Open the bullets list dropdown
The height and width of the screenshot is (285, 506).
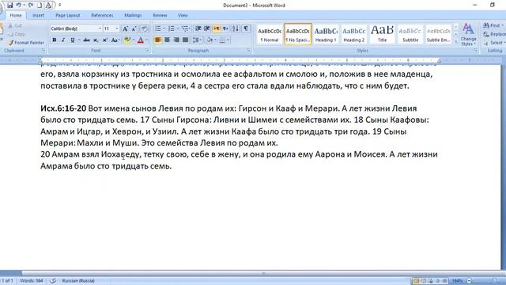[164, 28]
